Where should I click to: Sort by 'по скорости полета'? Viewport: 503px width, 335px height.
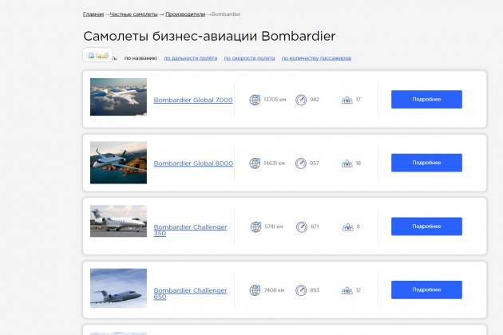tap(249, 58)
